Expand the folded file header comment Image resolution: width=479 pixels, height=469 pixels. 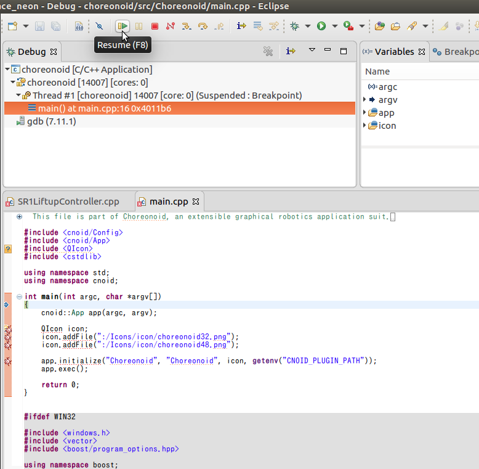click(x=19, y=216)
